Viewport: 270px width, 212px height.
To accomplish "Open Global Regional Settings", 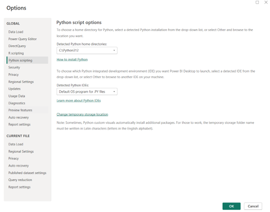I will tap(21, 82).
